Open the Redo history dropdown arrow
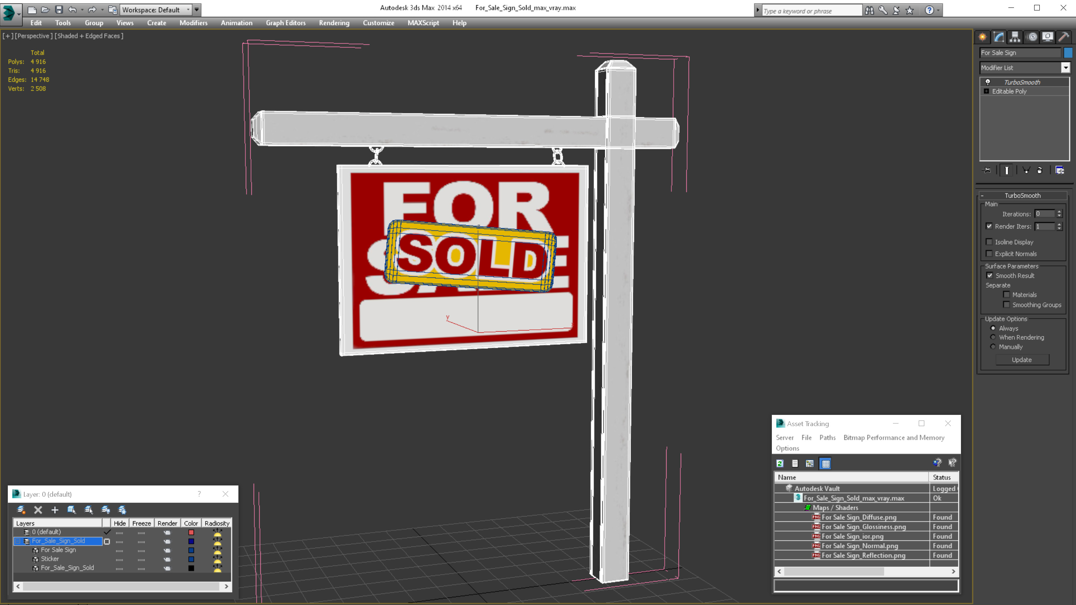The image size is (1076, 605). point(102,10)
